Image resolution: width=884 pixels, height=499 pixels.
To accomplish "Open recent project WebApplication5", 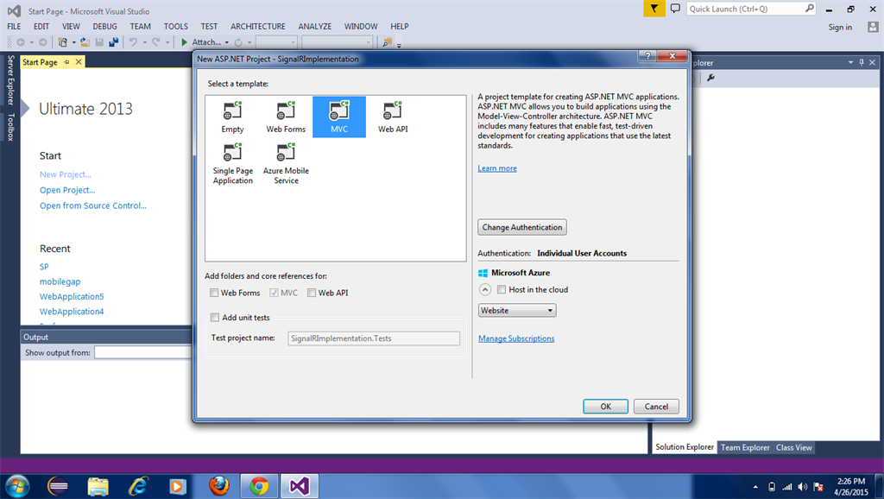I will click(x=72, y=296).
